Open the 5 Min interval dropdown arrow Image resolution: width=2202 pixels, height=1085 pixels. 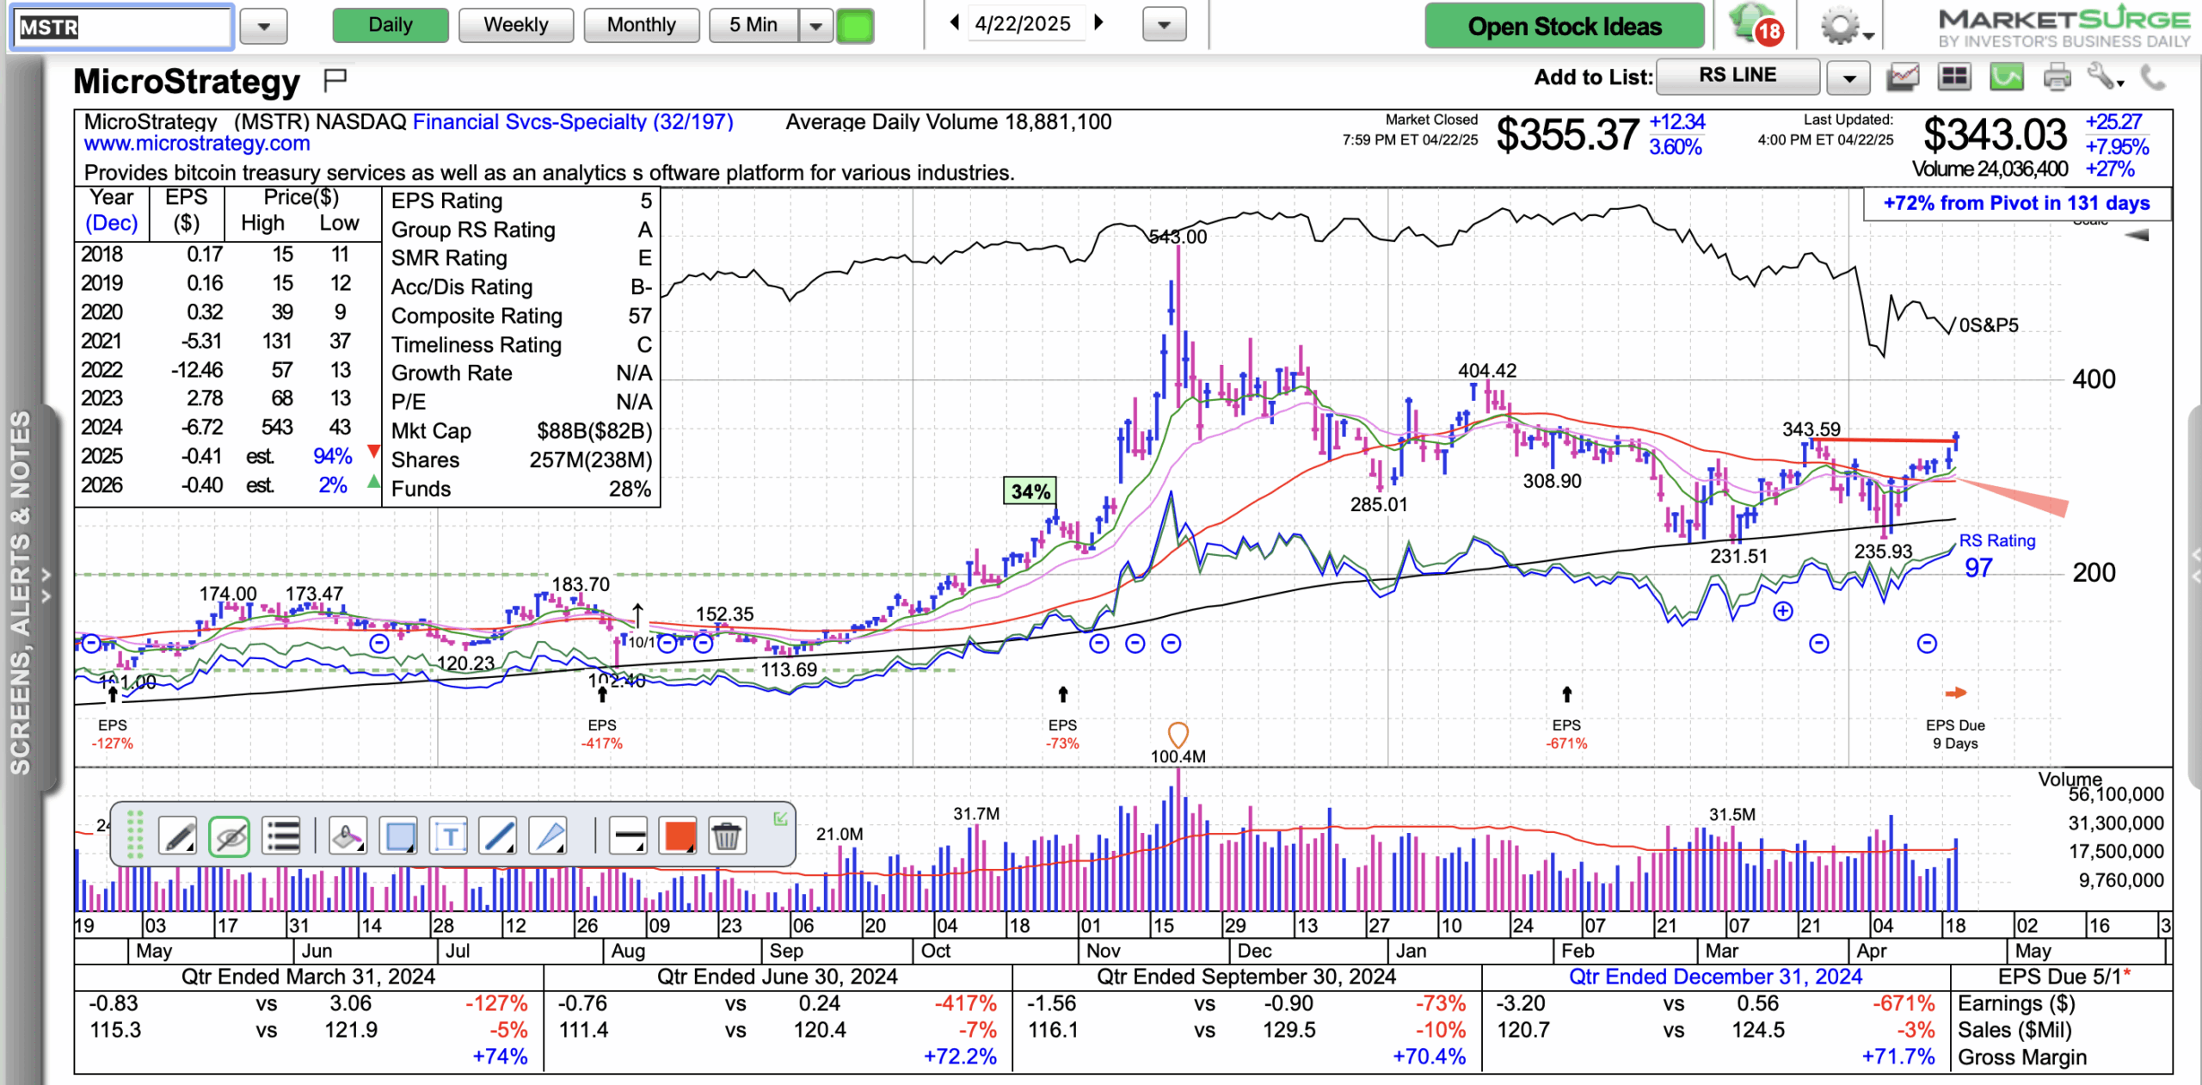(815, 26)
